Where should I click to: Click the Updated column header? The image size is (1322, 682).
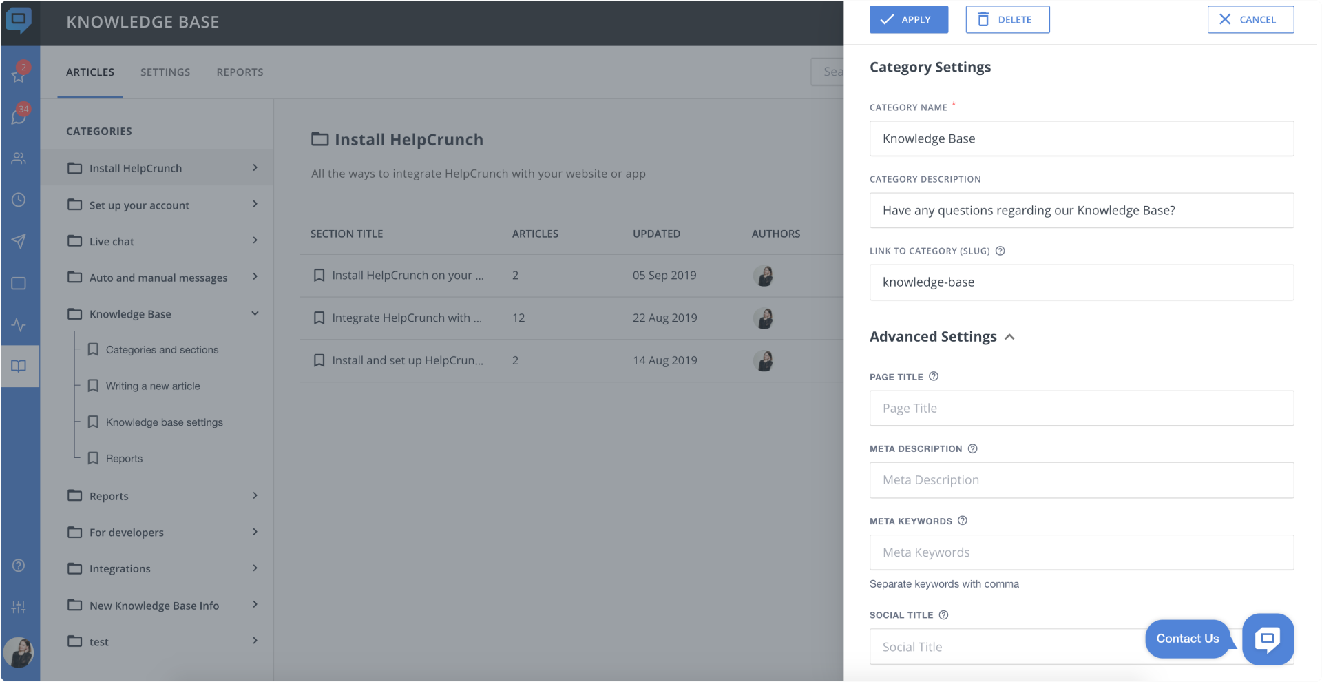point(656,234)
